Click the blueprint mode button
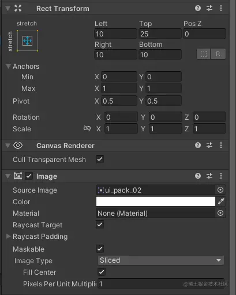Screen dimensions: 236x295 pos(204,54)
